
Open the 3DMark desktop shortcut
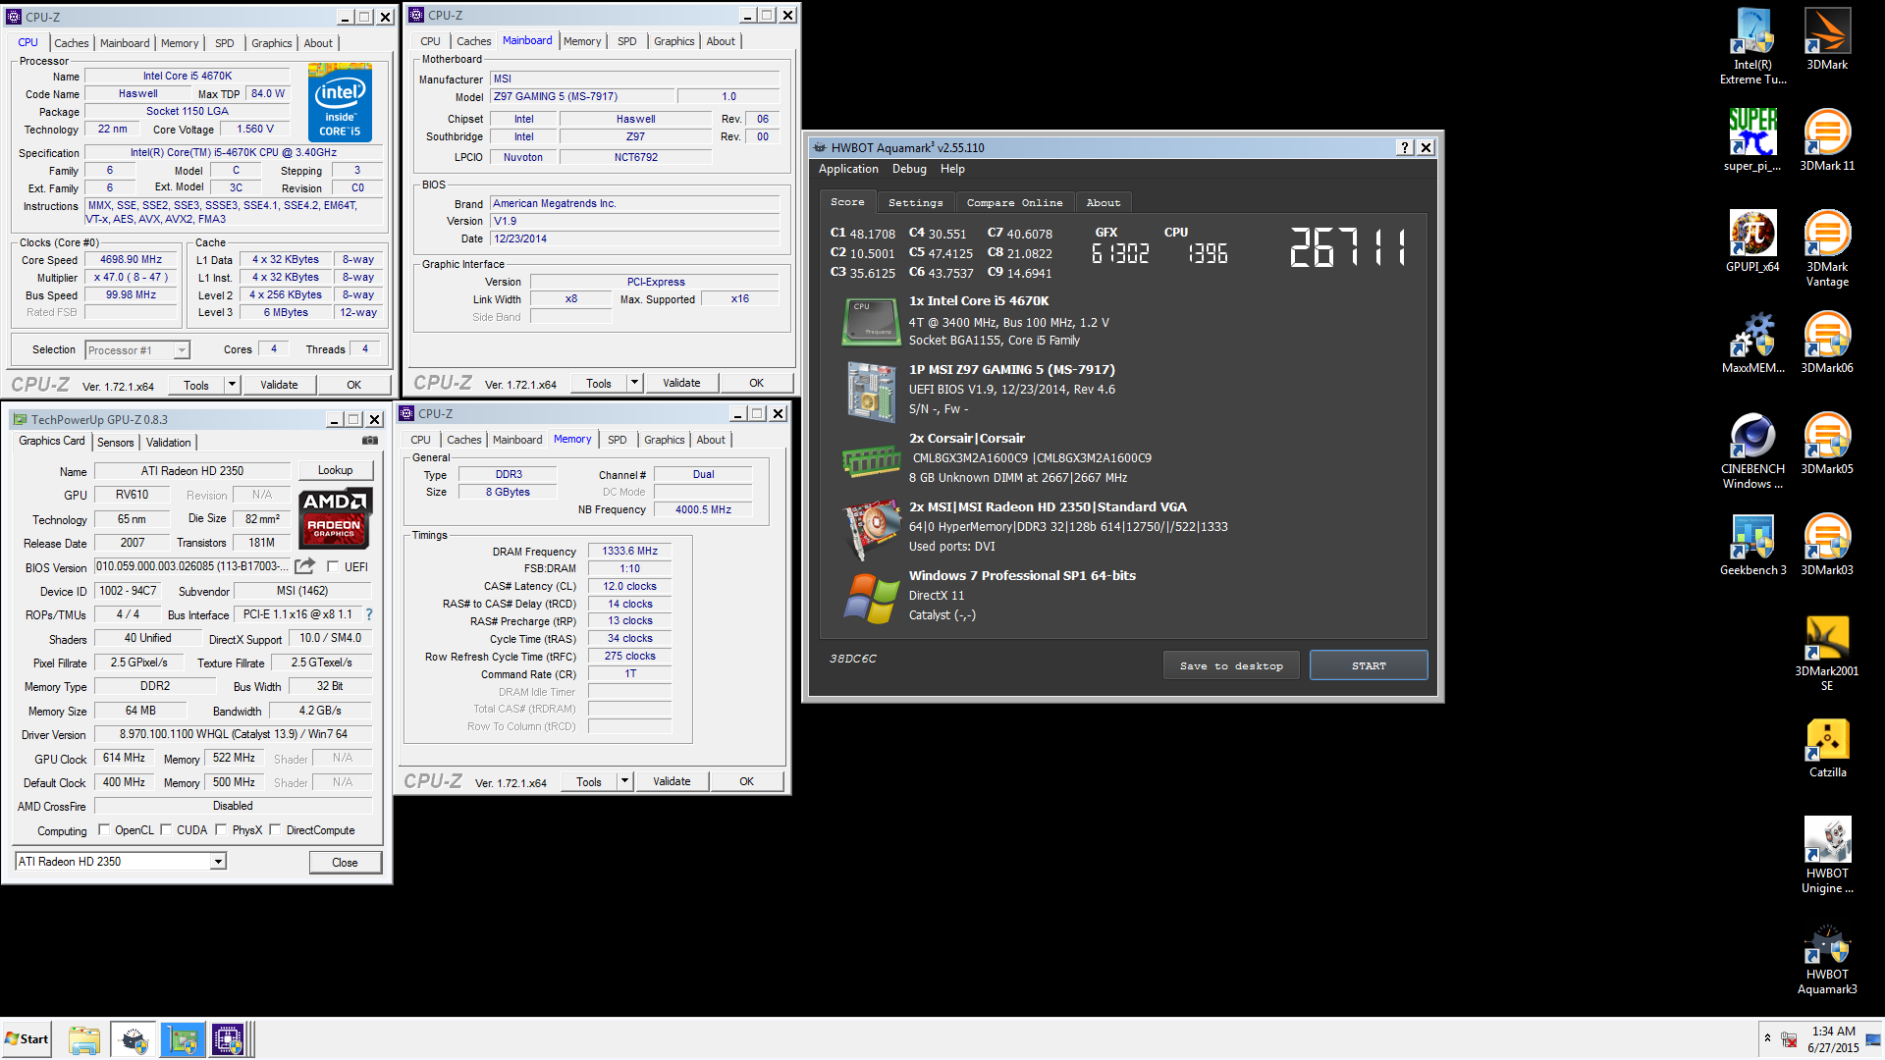pos(1827,39)
